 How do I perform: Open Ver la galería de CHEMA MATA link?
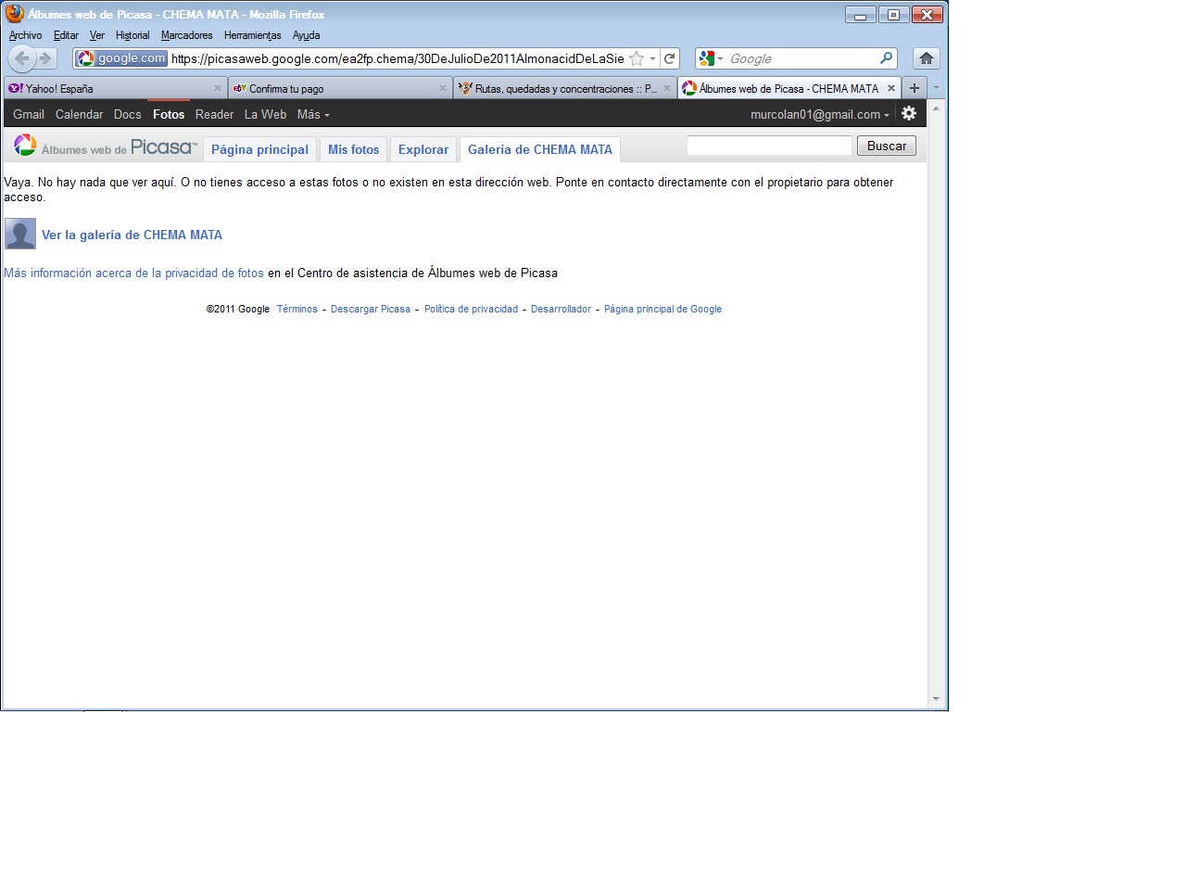132,235
